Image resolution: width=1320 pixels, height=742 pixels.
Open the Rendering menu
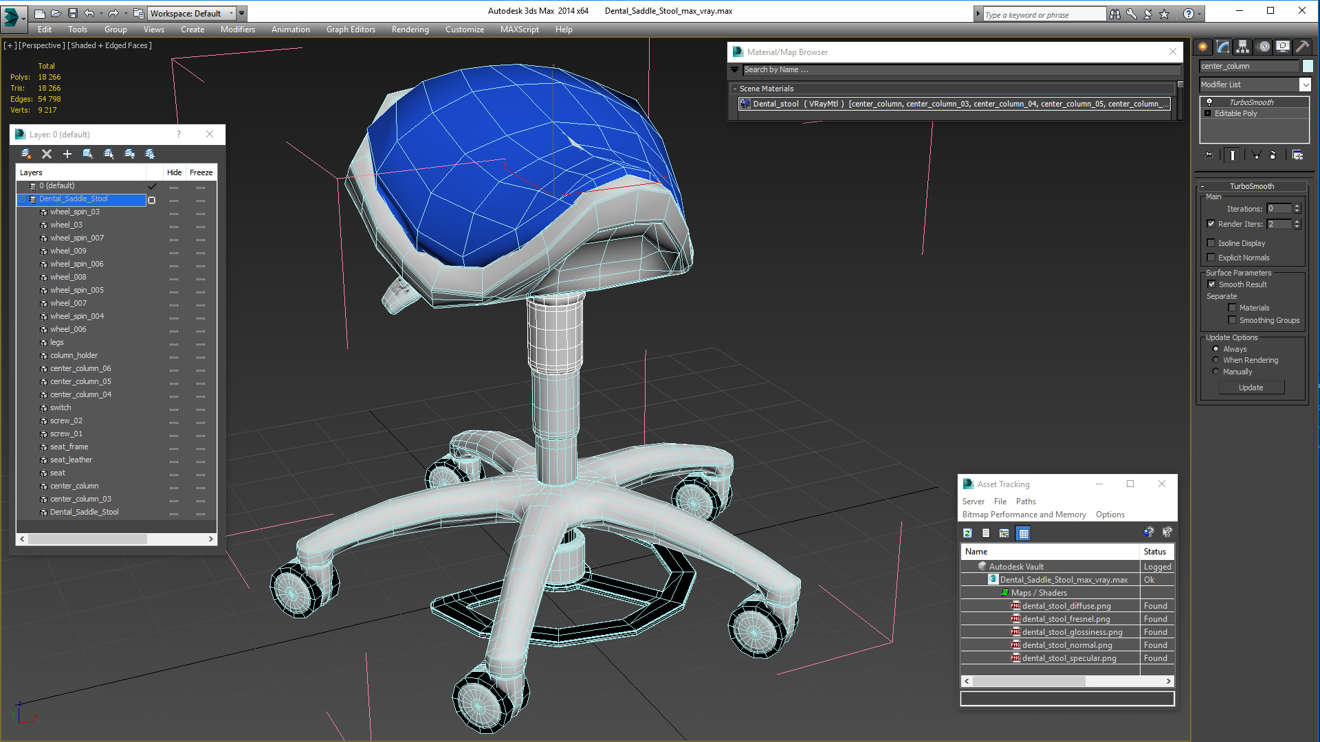click(x=410, y=30)
